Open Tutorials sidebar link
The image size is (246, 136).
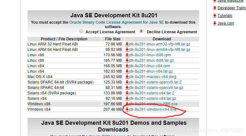point(225,16)
